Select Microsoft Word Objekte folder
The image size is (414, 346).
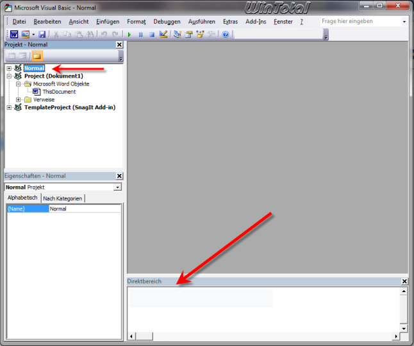coord(62,84)
